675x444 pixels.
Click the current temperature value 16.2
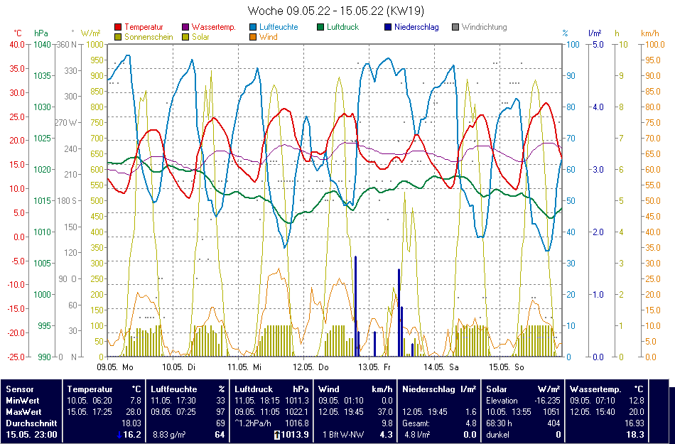tap(132, 435)
